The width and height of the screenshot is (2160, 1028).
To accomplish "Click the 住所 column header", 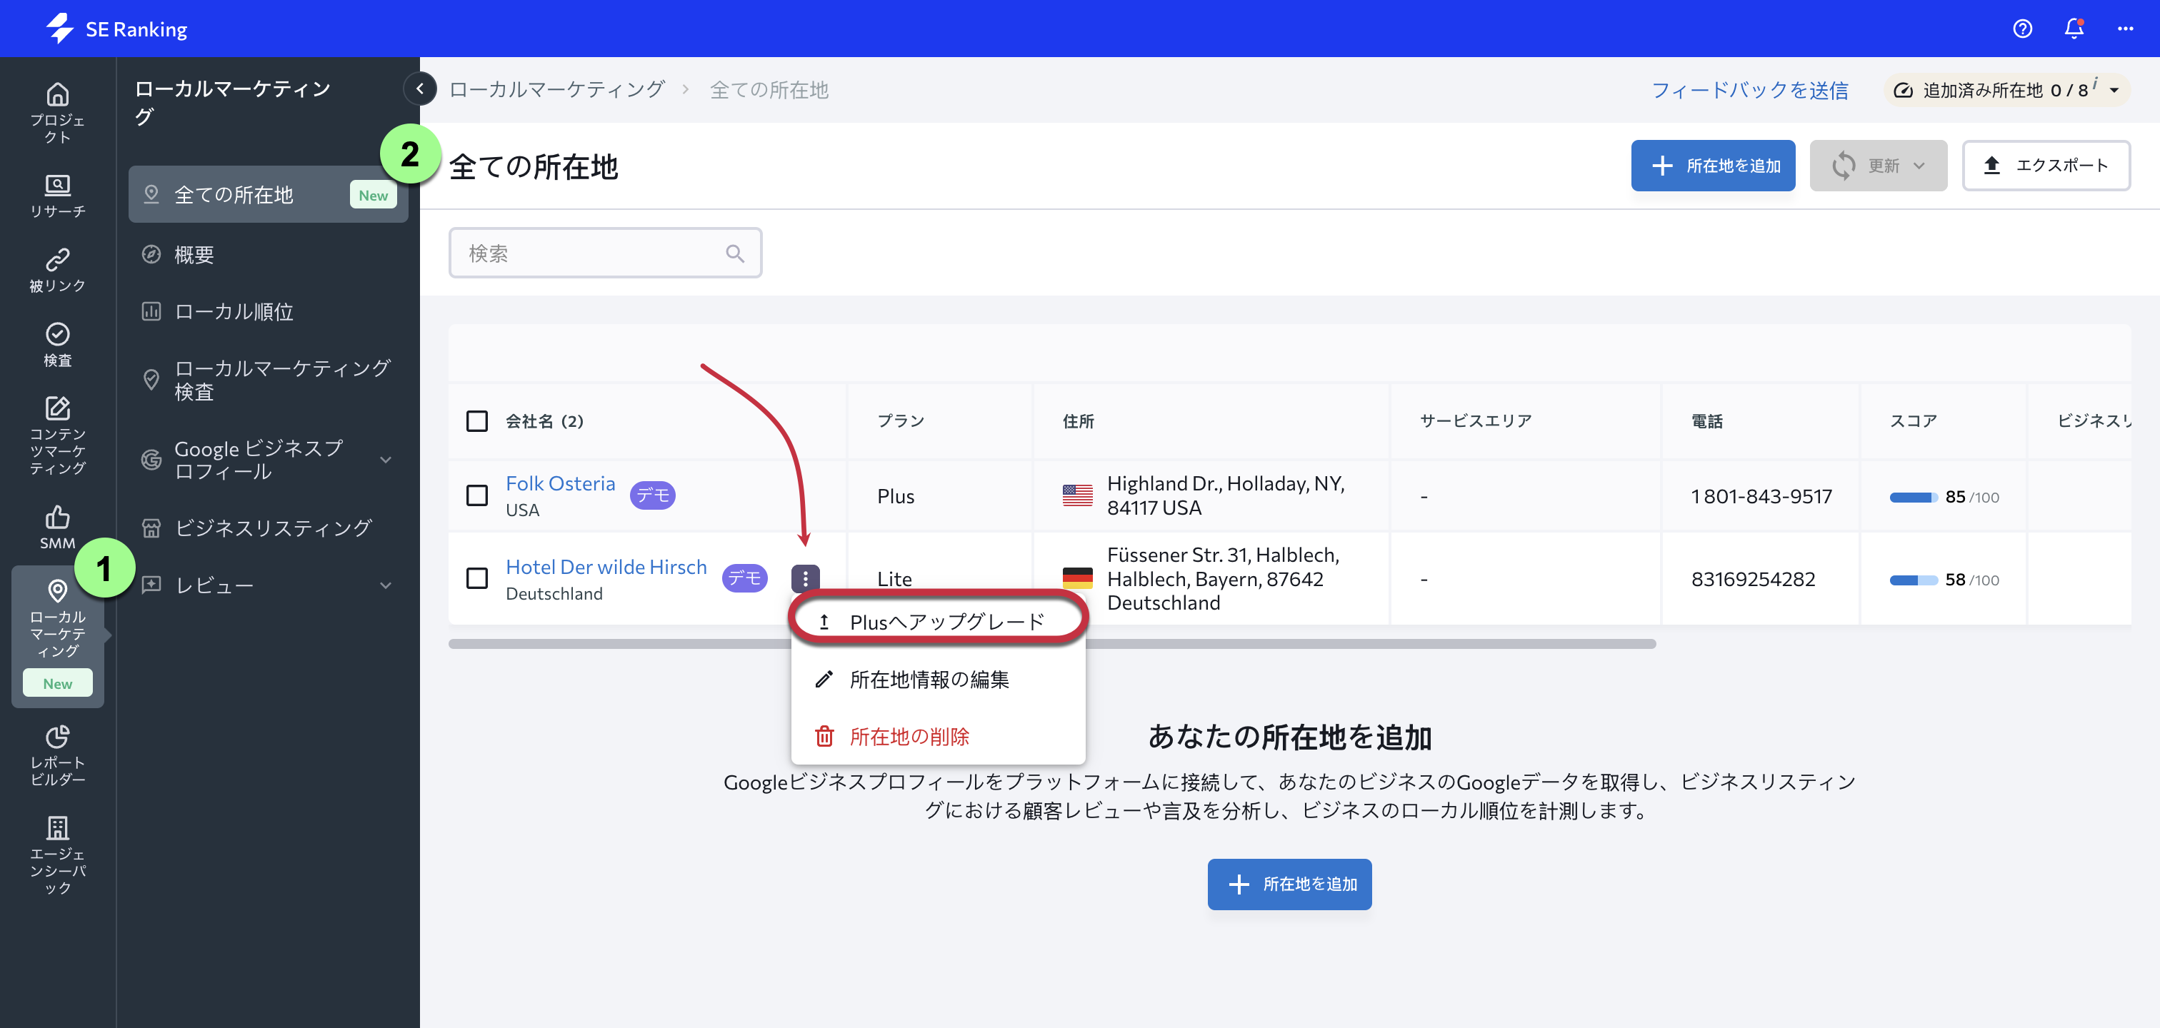I will tap(1077, 420).
